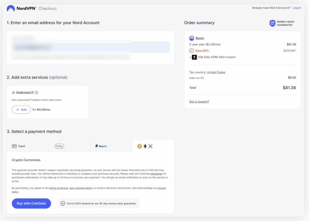
Task: Add the Dedicated IP extra service
Action: (21, 110)
